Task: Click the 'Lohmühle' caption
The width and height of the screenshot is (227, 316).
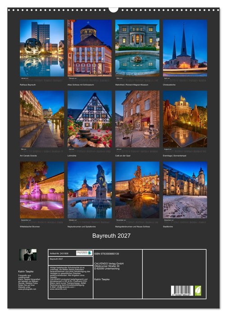Action: pos(72,156)
